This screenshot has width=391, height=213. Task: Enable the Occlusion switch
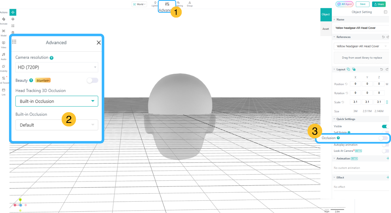coord(383,138)
